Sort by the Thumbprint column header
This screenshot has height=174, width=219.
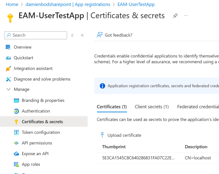point(114,147)
